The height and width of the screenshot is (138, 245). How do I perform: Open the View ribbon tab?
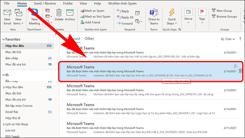coord(83,3)
